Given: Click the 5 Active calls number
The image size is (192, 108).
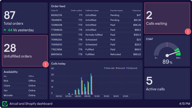Looking at the screenshot, I should point(149,81).
